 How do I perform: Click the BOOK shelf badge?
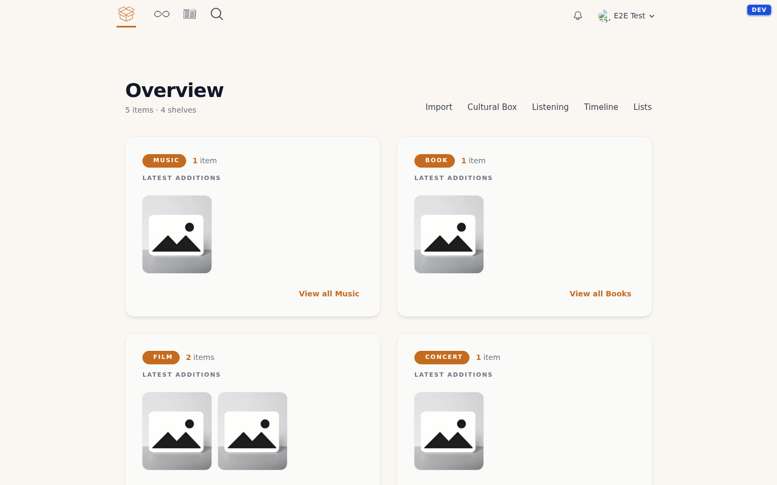[434, 161]
